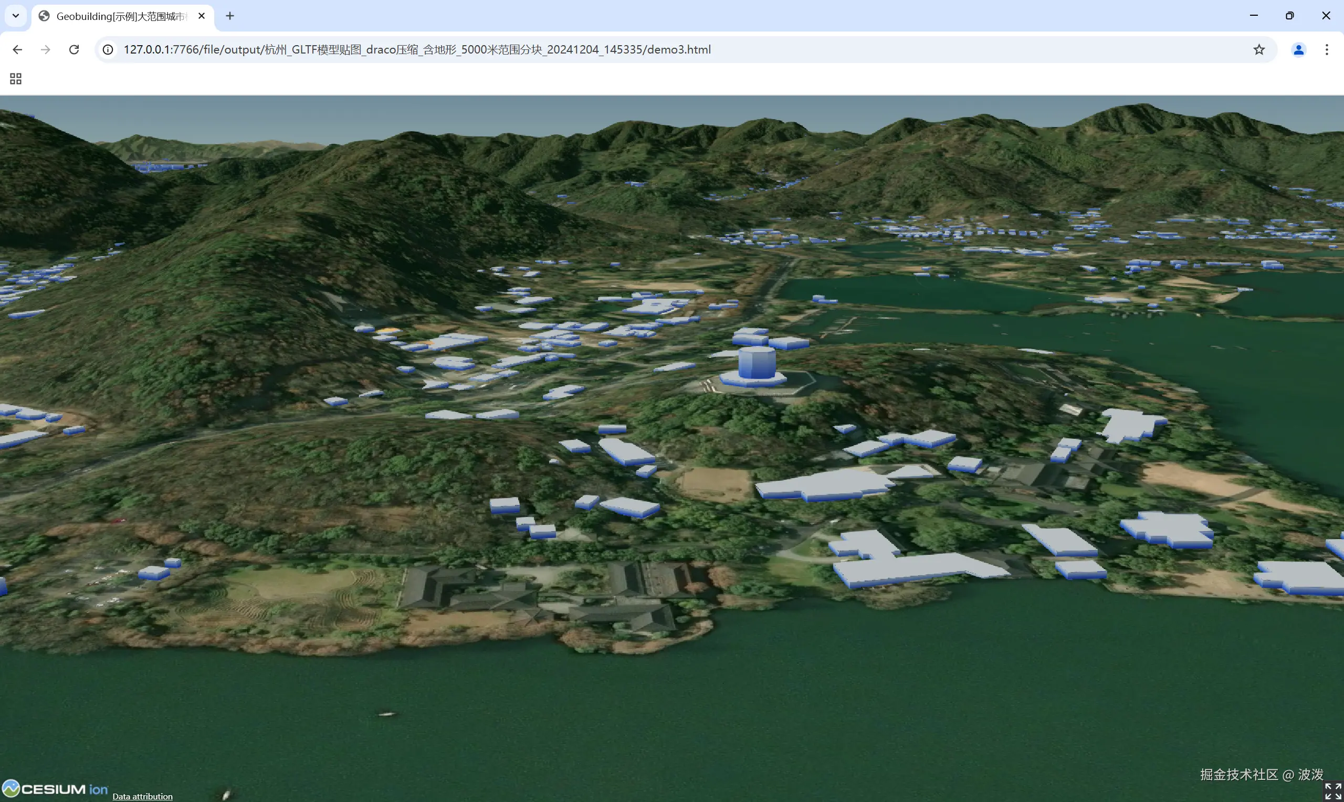This screenshot has width=1344, height=802.
Task: Click the small boat on the lake
Action: pos(386,714)
